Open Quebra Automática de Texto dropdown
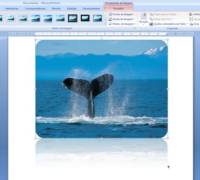The width and height of the screenshot is (200, 180). pyautogui.click(x=168, y=24)
